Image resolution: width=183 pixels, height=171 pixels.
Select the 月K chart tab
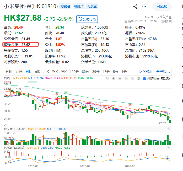[46, 72]
